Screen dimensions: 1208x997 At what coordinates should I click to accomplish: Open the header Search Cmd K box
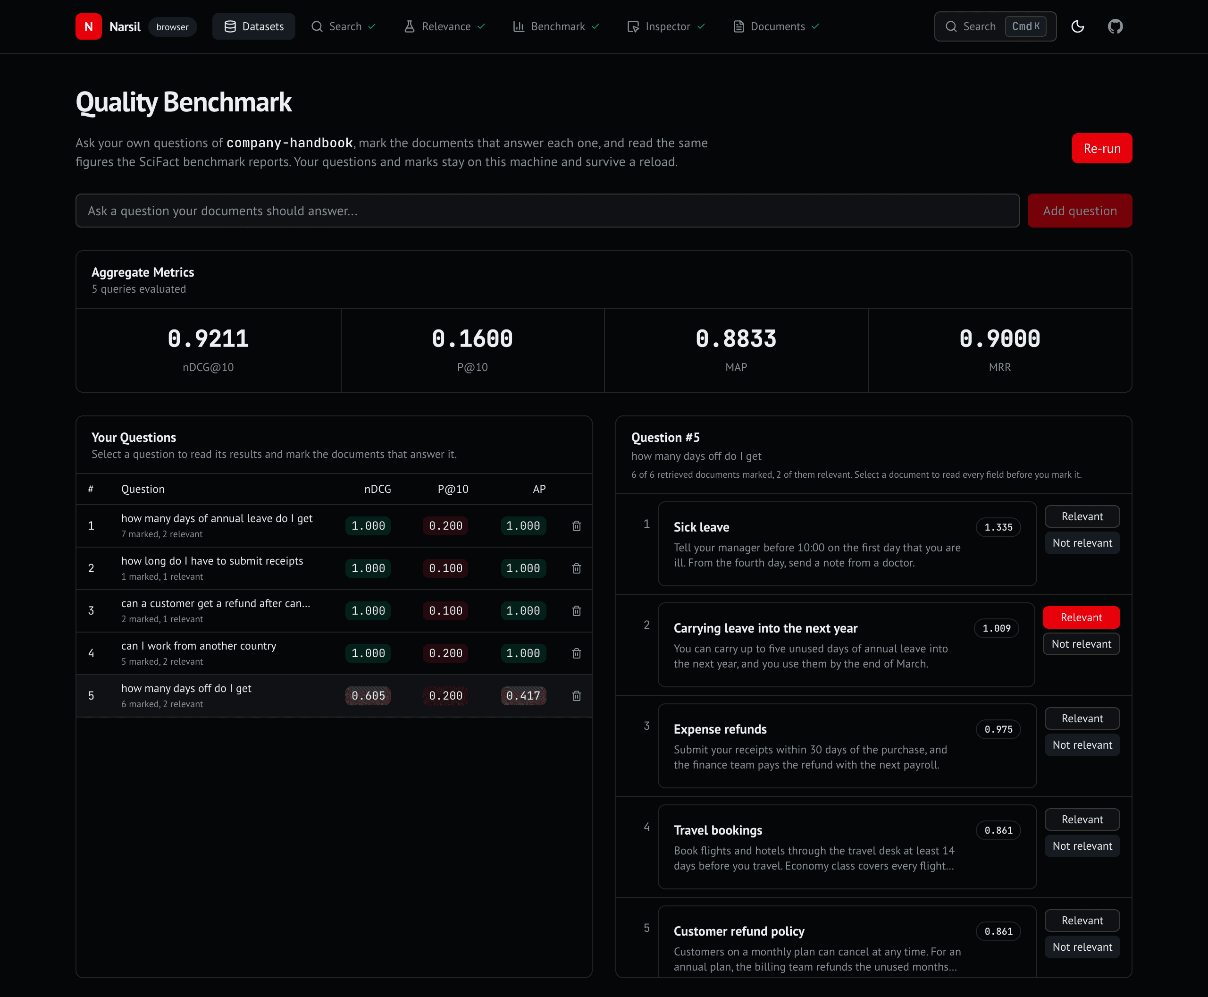[995, 26]
